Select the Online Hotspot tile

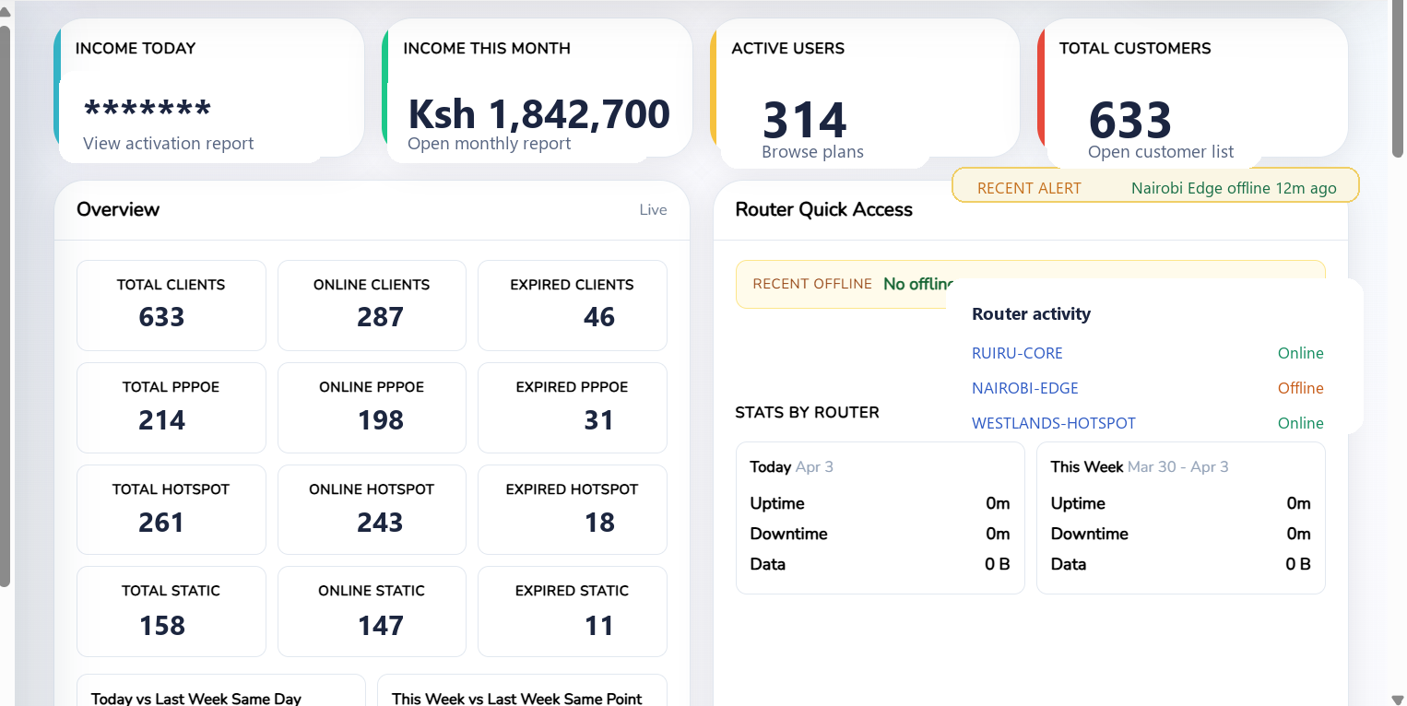pos(372,510)
